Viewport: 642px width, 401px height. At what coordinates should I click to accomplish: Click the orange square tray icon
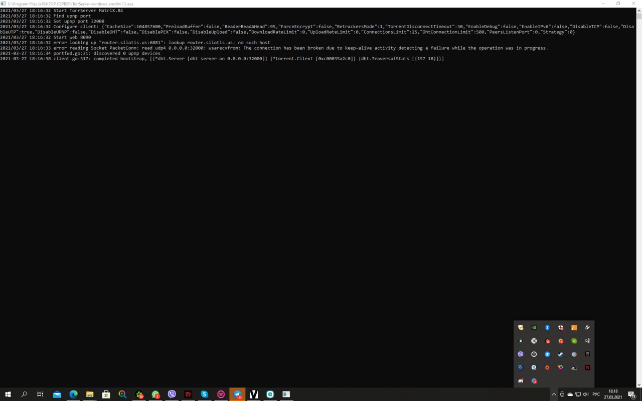(574, 327)
